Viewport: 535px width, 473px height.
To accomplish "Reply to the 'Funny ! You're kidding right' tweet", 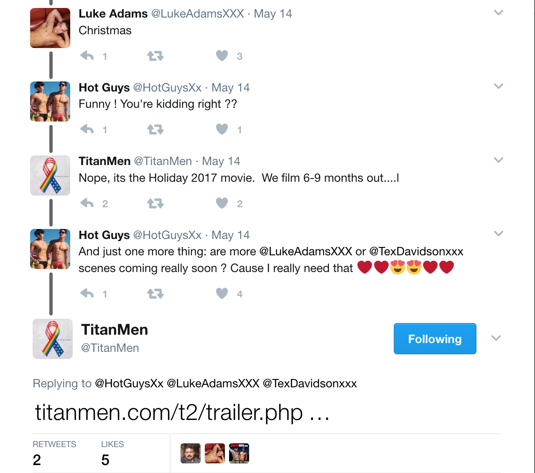I will click(x=87, y=129).
